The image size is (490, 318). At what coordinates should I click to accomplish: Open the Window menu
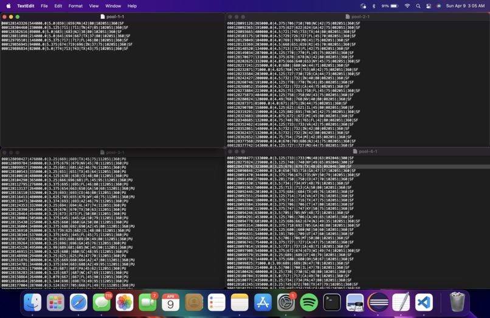113,6
